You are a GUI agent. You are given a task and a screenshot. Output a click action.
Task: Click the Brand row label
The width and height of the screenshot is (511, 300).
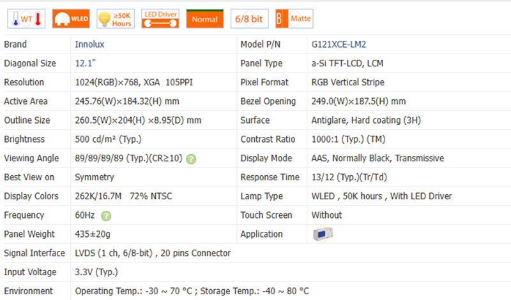(15, 44)
